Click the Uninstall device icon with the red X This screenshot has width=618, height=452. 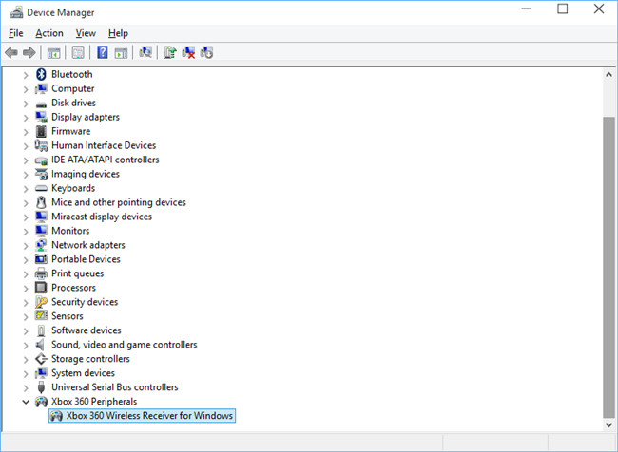(x=188, y=52)
